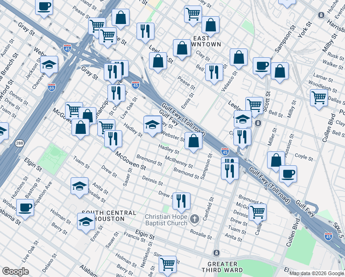Select the McIlhenny St label
This screenshot has height=277, width=345.
tap(179, 162)
